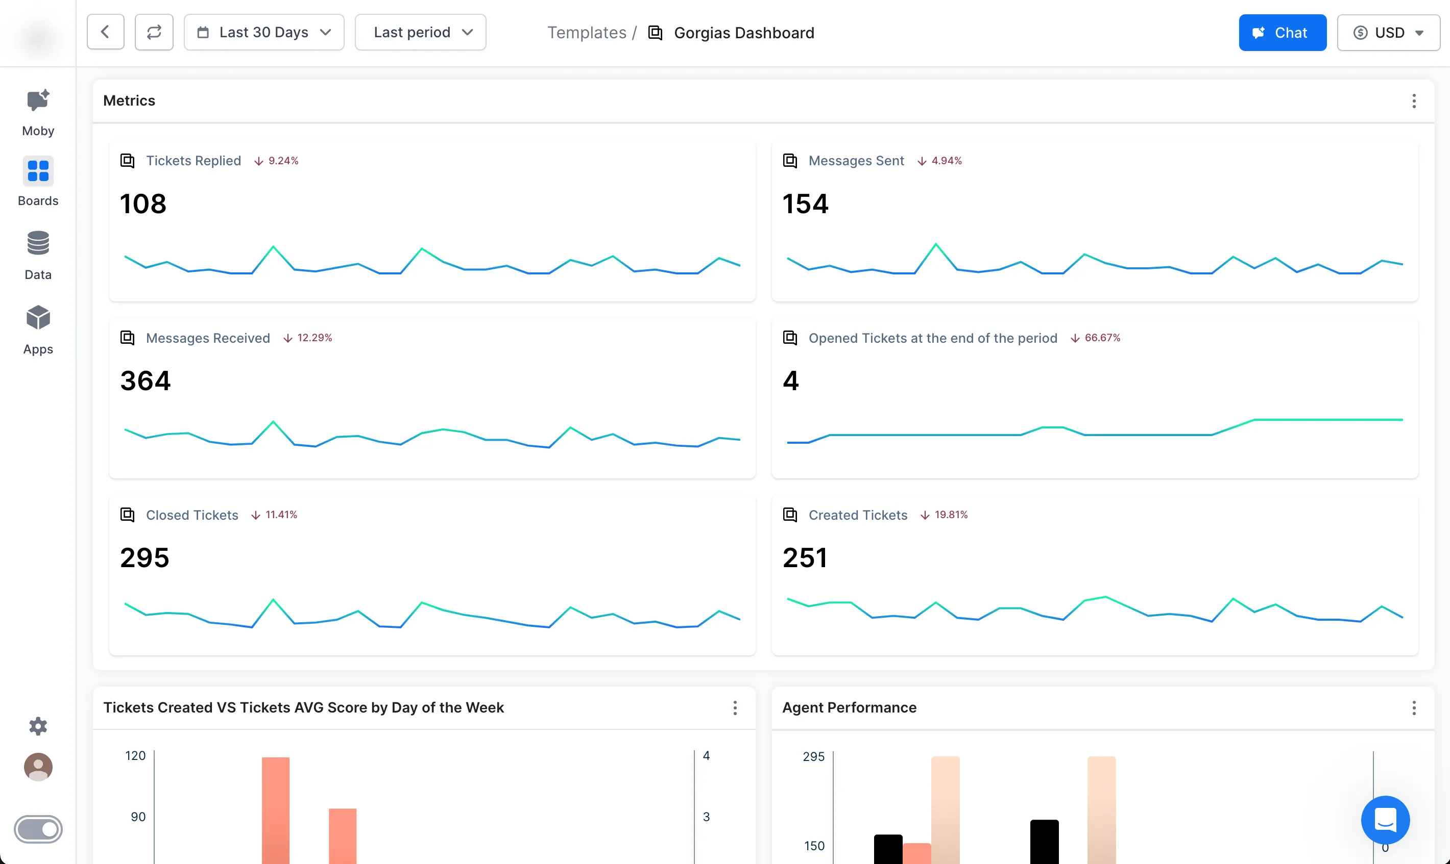Expand the Last 30 Days date picker
The height and width of the screenshot is (864, 1450).
264,32
